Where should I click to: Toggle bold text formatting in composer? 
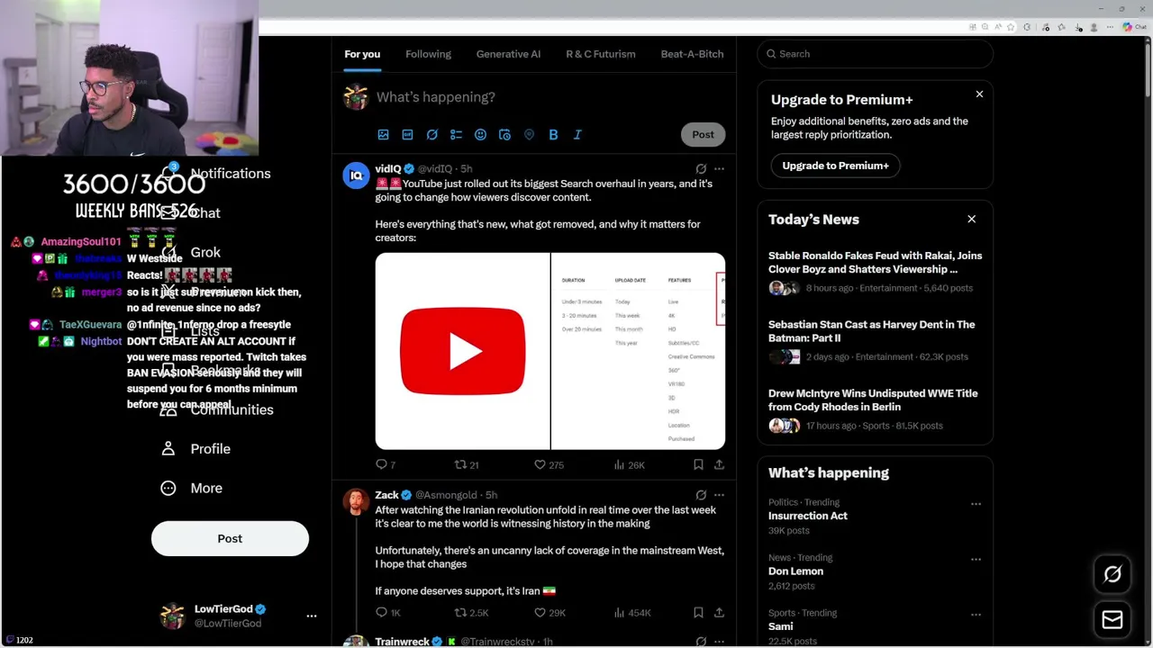(553, 134)
